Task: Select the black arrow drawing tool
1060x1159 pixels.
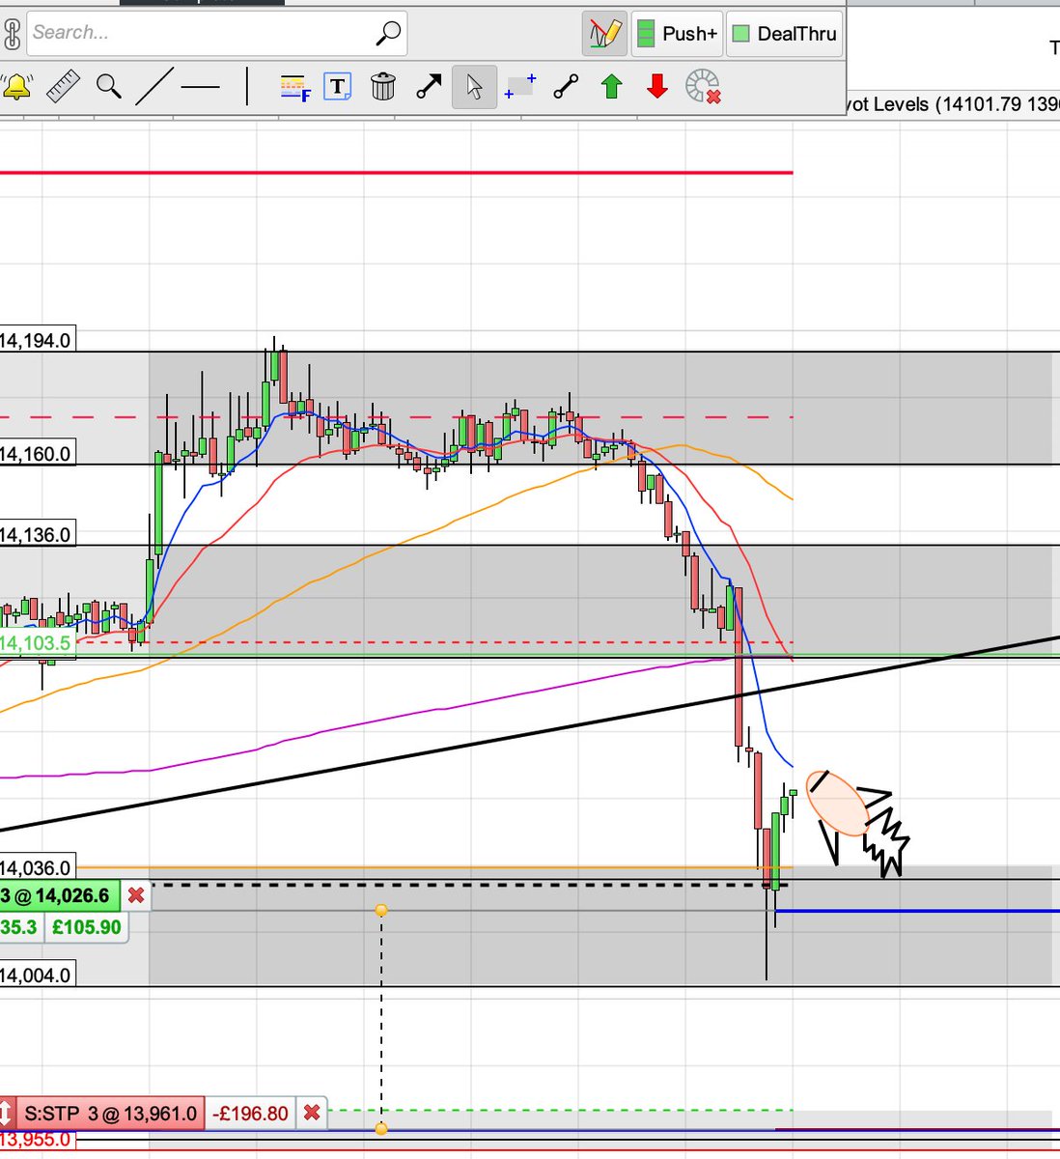Action: pos(429,87)
